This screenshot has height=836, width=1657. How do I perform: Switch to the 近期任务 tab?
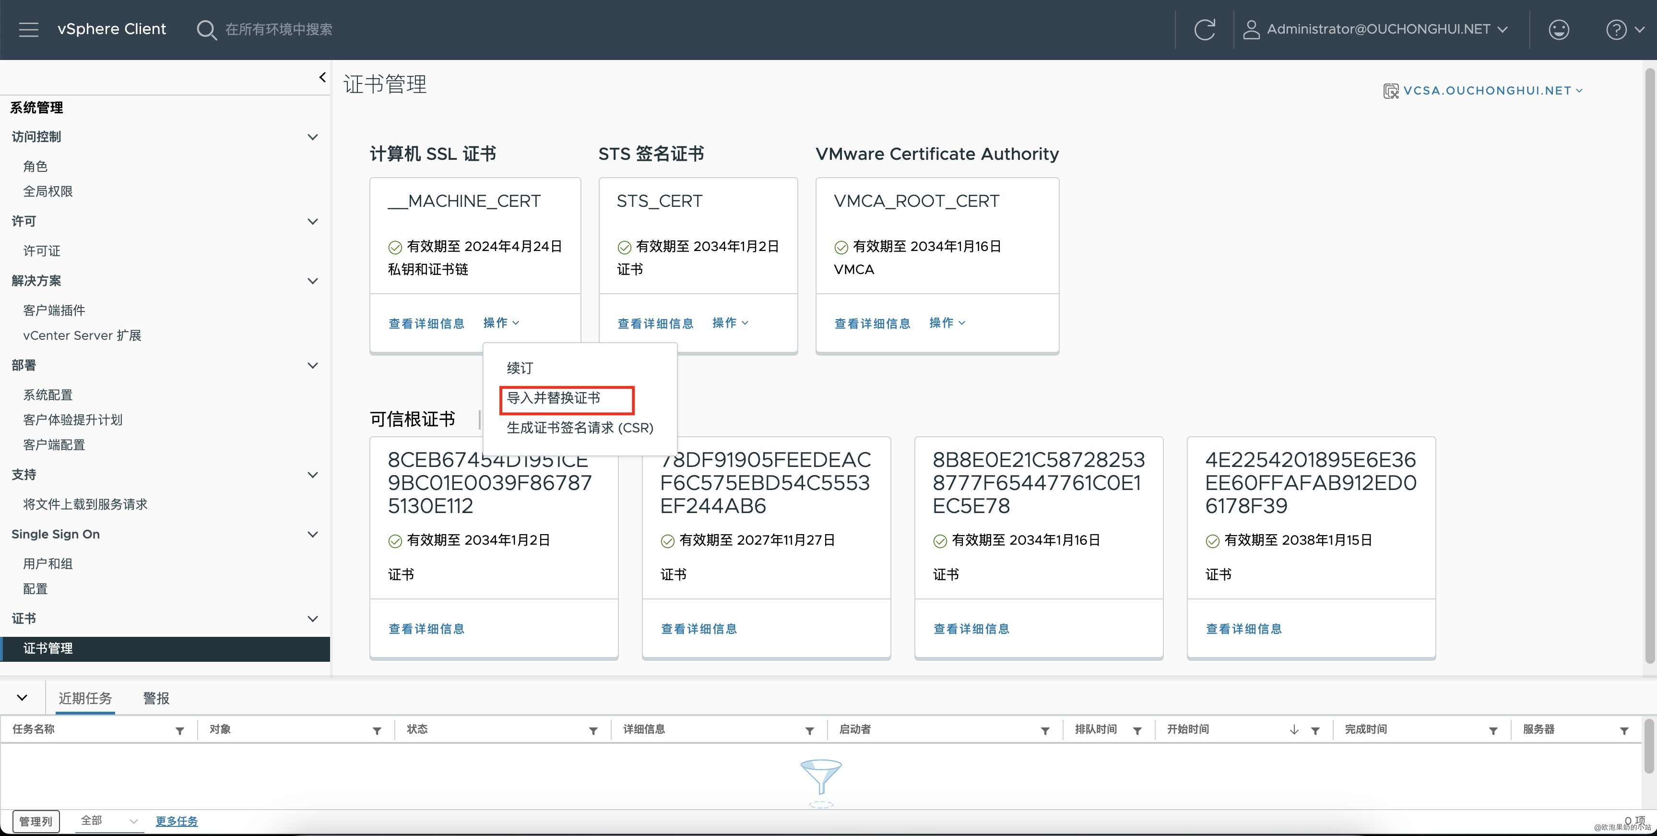[85, 698]
